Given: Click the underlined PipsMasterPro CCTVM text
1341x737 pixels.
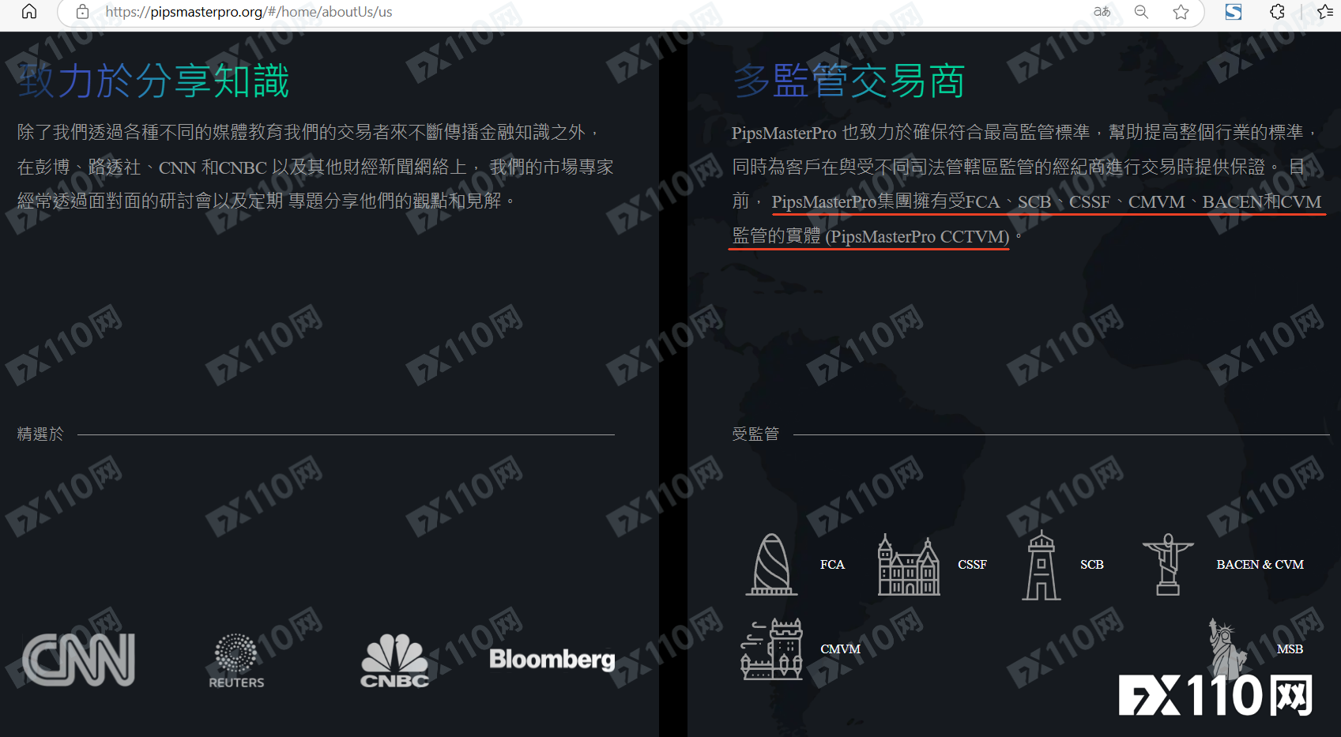Looking at the screenshot, I should (x=917, y=236).
